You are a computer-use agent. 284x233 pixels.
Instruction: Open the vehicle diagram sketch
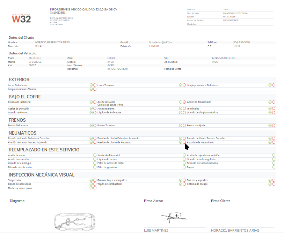75,221
